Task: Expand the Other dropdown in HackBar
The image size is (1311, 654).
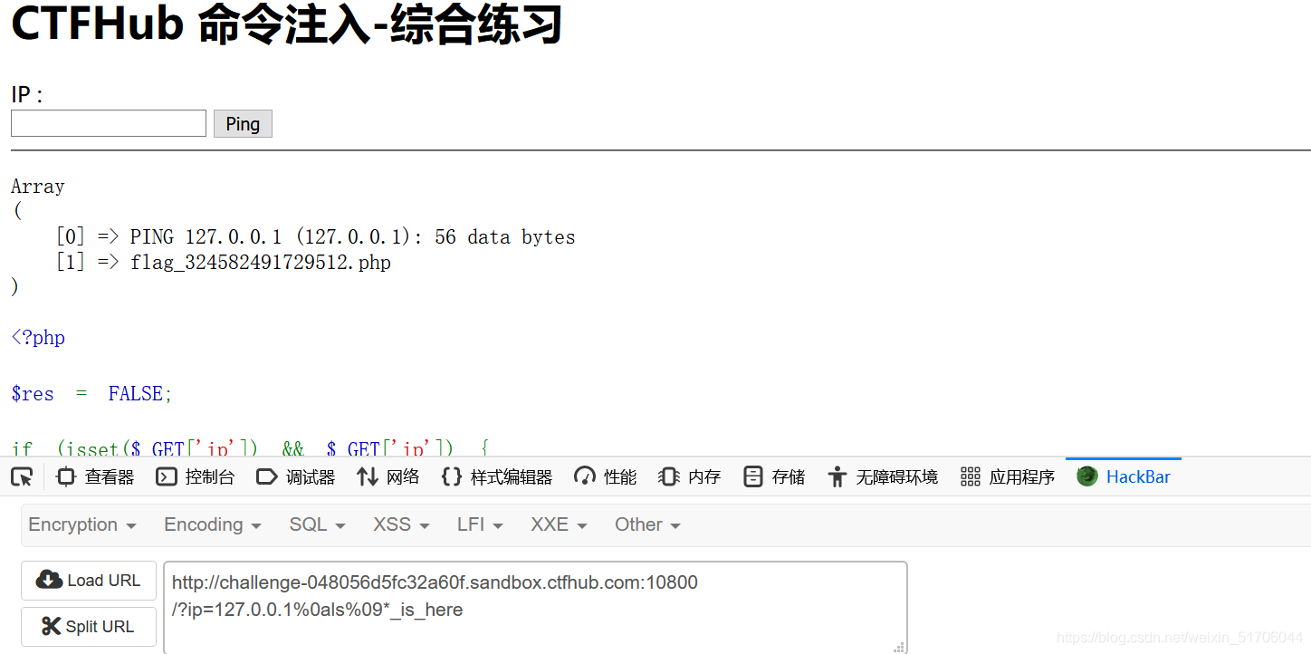Action: pyautogui.click(x=646, y=524)
